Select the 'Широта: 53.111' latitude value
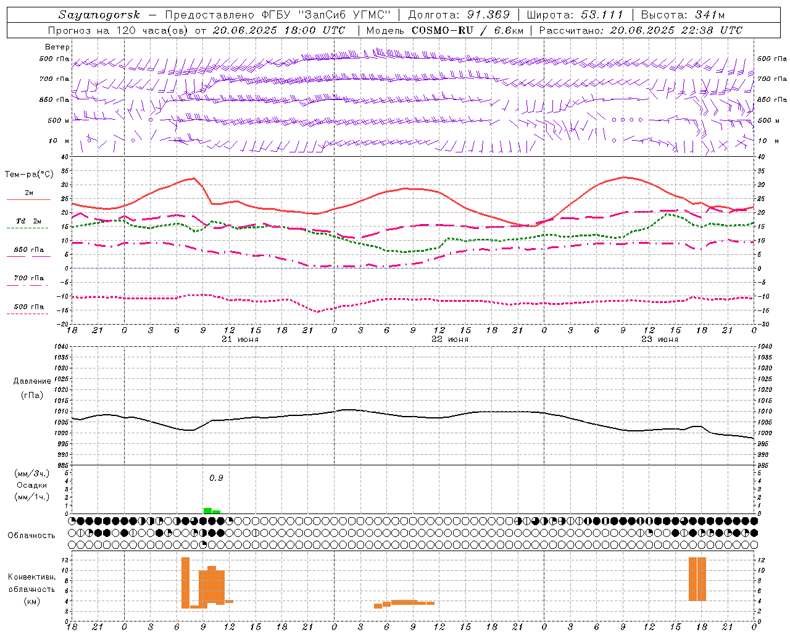The height and width of the screenshot is (632, 790). pyautogui.click(x=575, y=15)
